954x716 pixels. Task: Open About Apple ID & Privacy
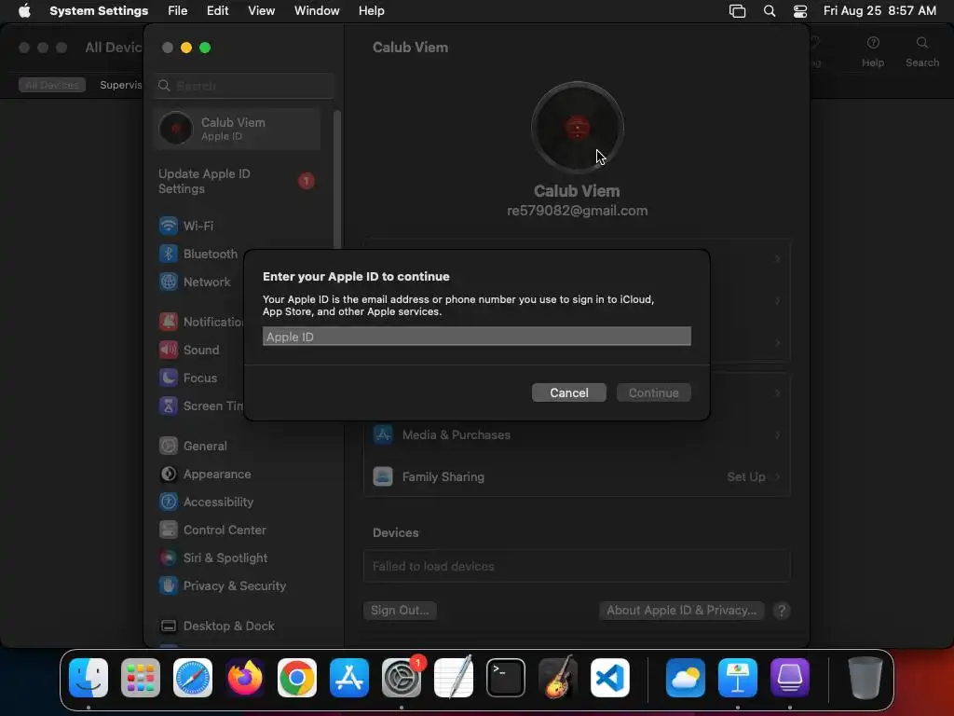pyautogui.click(x=681, y=610)
